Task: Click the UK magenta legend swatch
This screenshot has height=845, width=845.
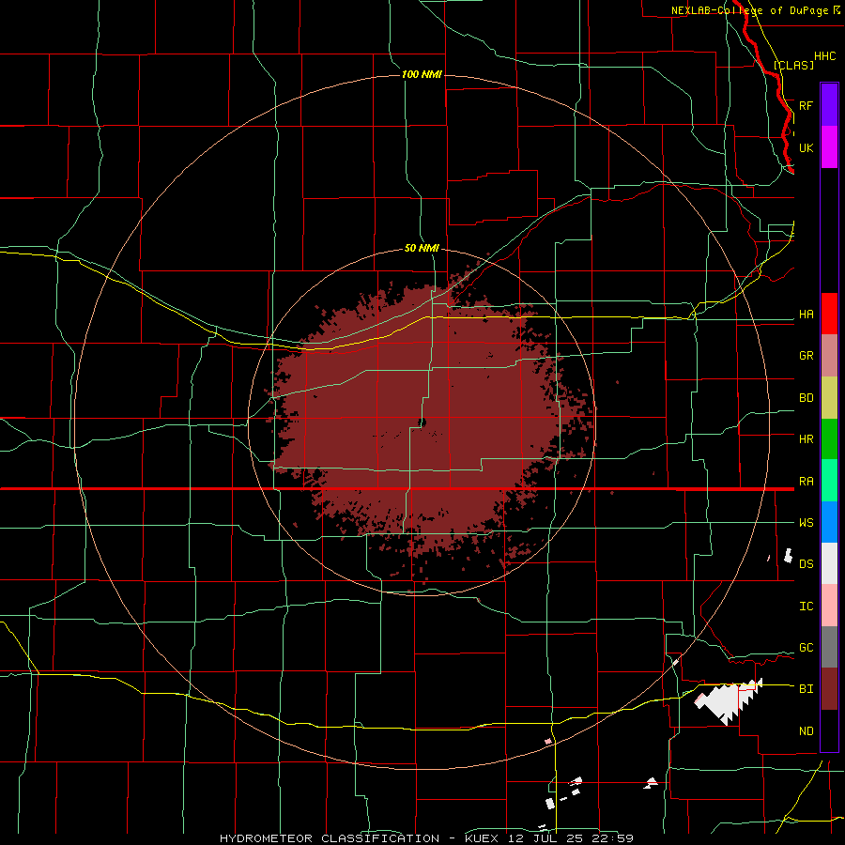Action: (x=829, y=147)
